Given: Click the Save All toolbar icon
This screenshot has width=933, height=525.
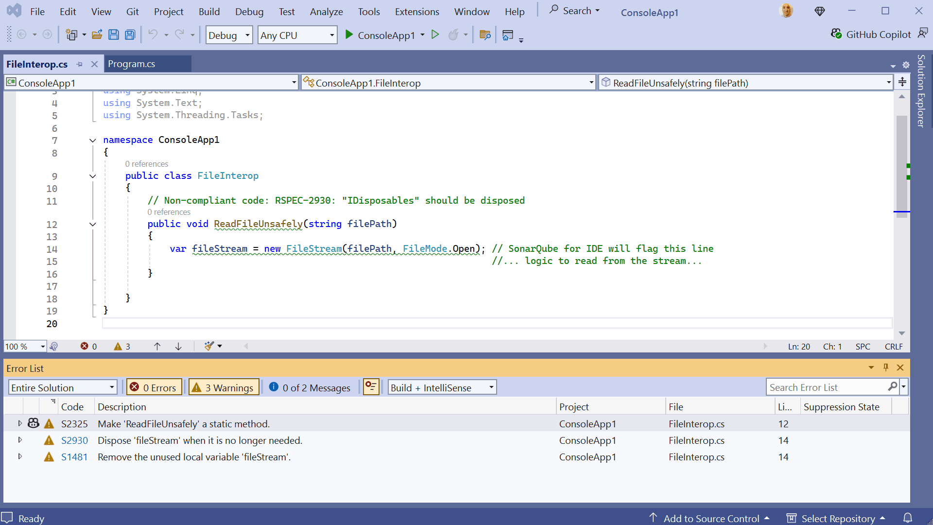Looking at the screenshot, I should [130, 35].
